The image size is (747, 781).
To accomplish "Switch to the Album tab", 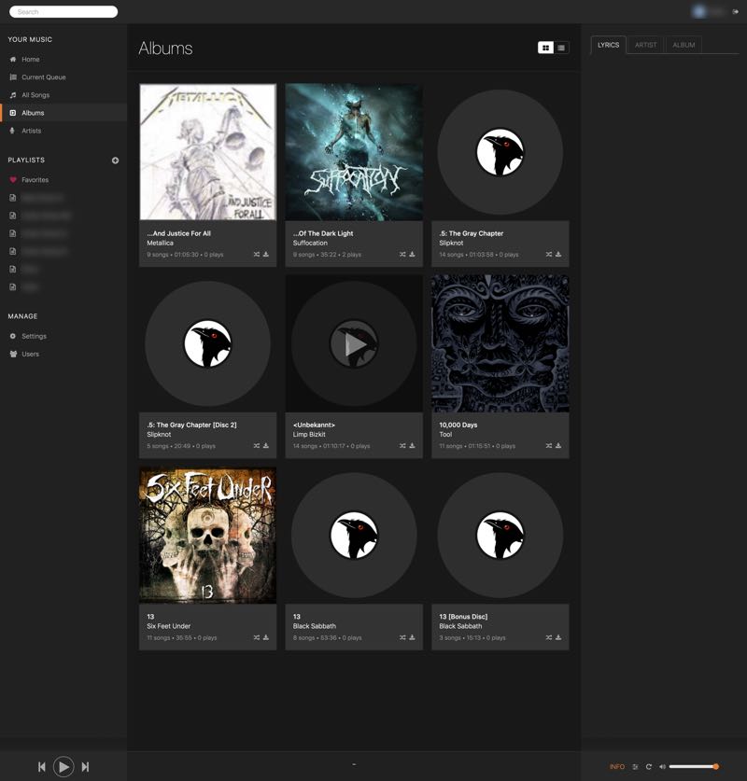I will pos(684,45).
